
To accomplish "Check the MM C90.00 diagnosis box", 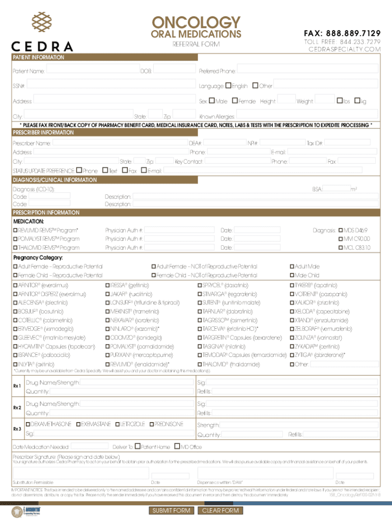I will click(341, 239).
